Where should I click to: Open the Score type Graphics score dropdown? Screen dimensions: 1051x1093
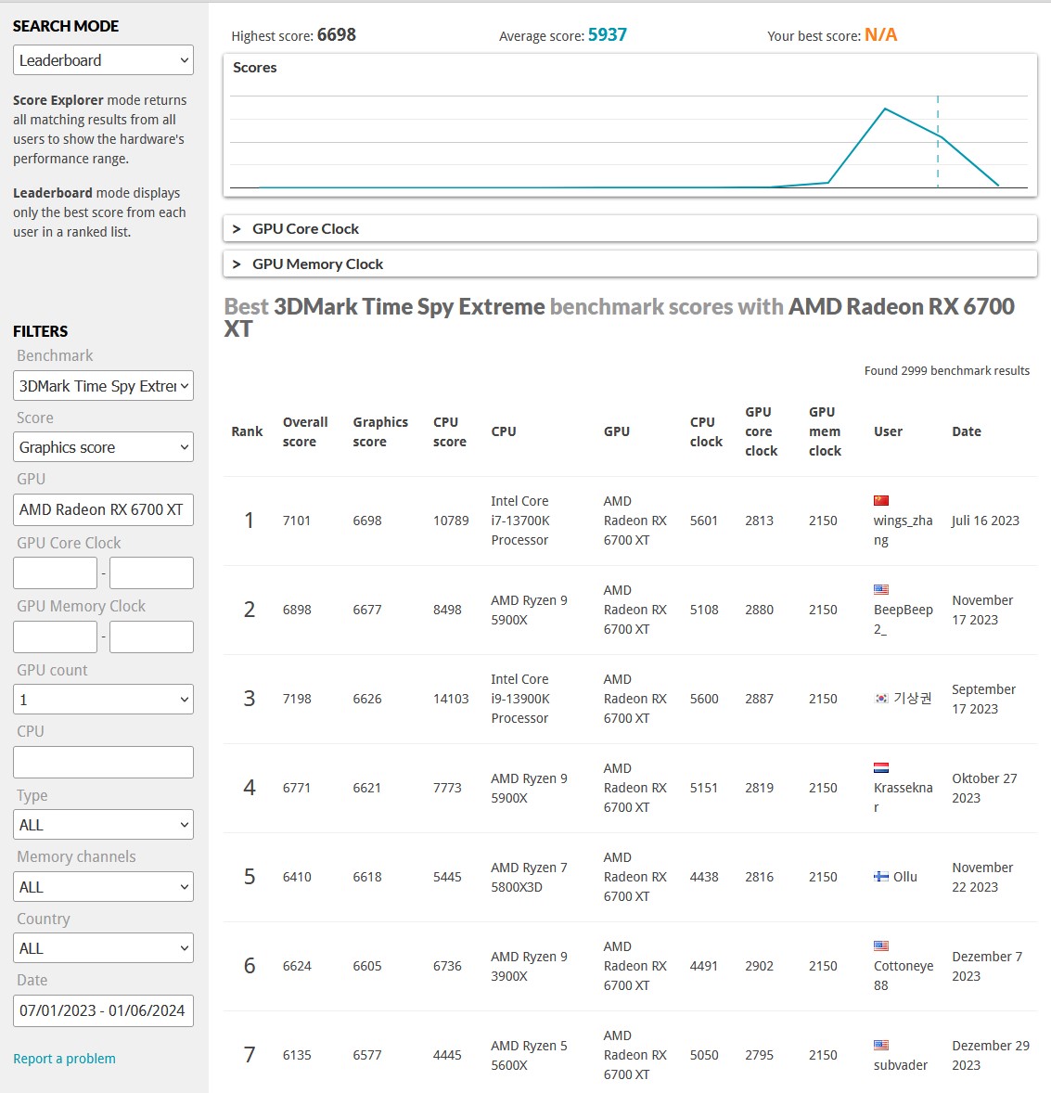click(103, 447)
